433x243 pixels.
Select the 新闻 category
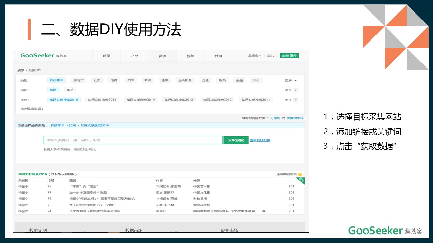coord(148,80)
